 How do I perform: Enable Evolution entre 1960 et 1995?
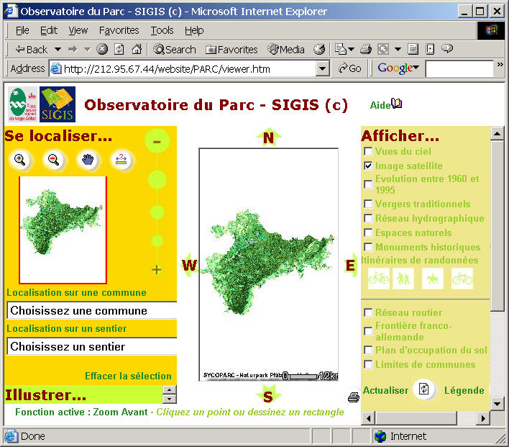(x=368, y=184)
